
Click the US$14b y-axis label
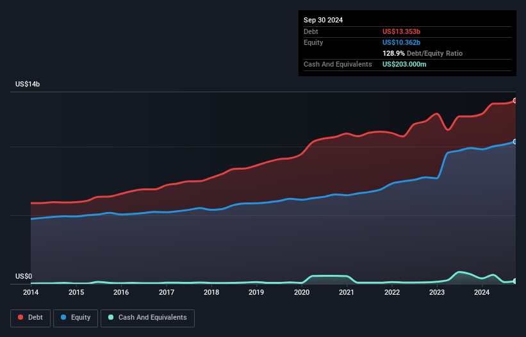click(x=28, y=84)
